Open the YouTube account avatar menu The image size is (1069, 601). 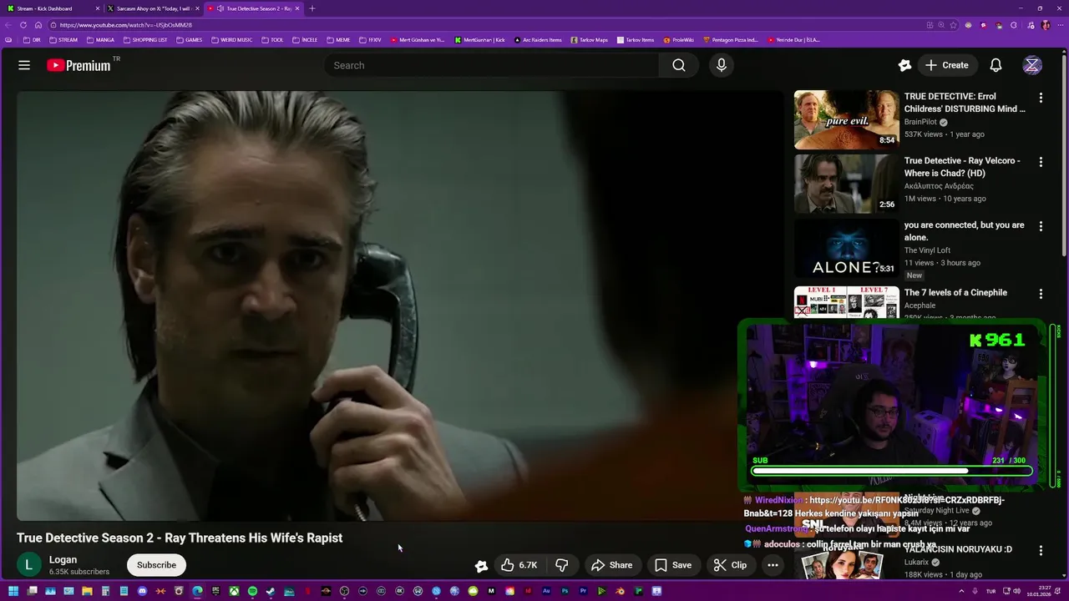[1032, 65]
